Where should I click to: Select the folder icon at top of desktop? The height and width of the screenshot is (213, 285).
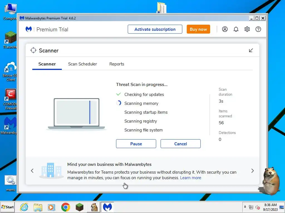[x=161, y=7]
